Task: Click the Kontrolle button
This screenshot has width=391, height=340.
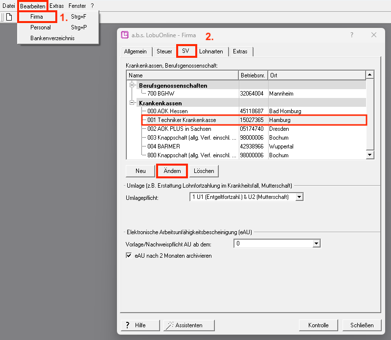Action: [x=318, y=325]
